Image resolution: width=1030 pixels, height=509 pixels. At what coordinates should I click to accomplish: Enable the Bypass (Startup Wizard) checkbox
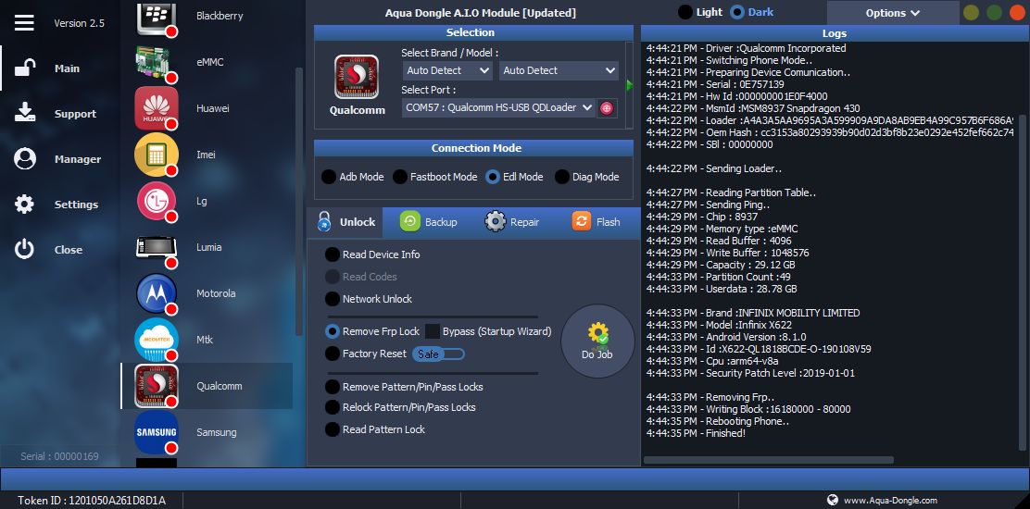[x=433, y=331]
